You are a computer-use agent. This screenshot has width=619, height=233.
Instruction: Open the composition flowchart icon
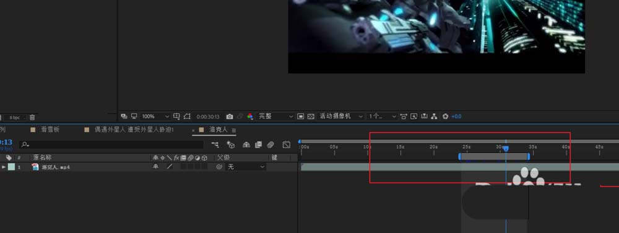tap(435, 116)
